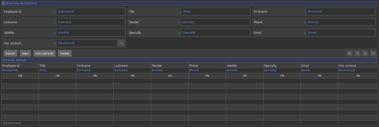This screenshot has width=379, height=127.
Task: Click the [Email] binding cell in grid
Action: (319, 70)
